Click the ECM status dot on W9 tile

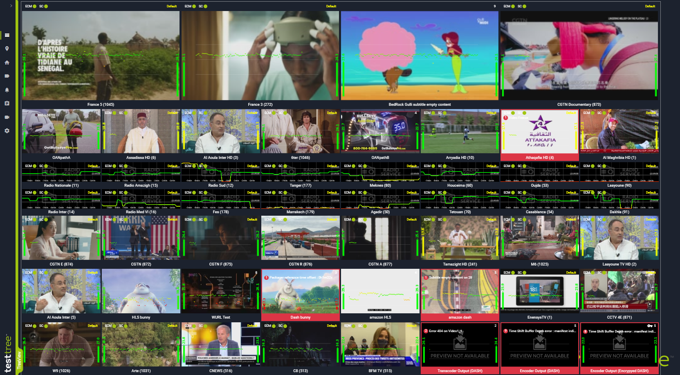tap(35, 326)
